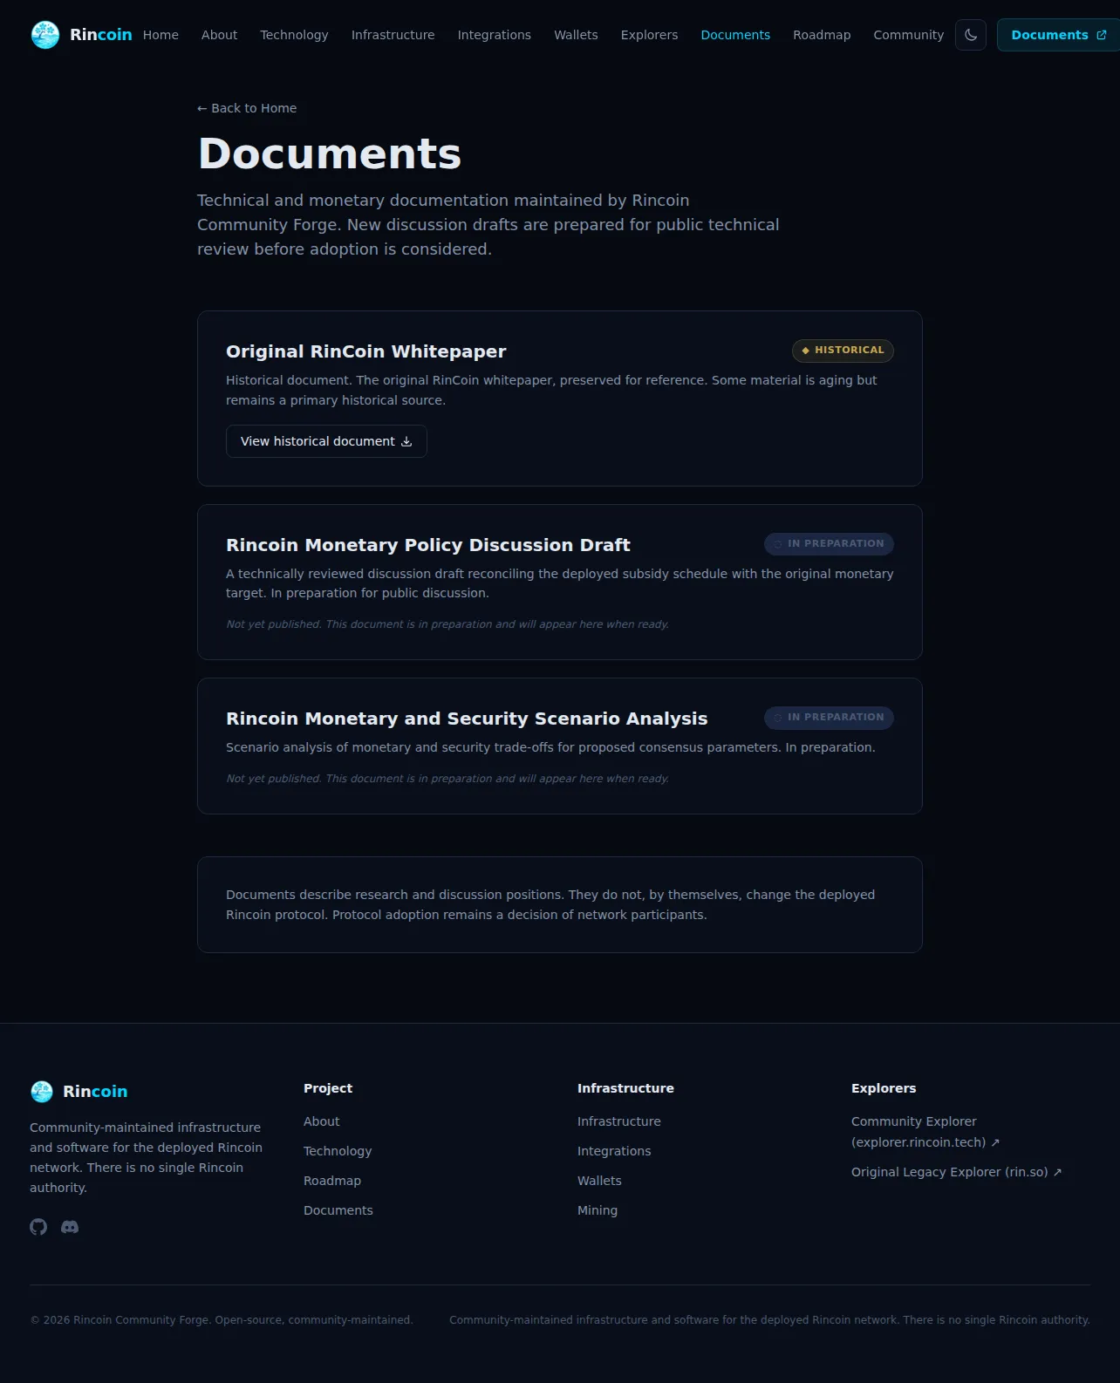Open the Roadmap page from the top navigation
The image size is (1120, 1383).
click(x=822, y=35)
